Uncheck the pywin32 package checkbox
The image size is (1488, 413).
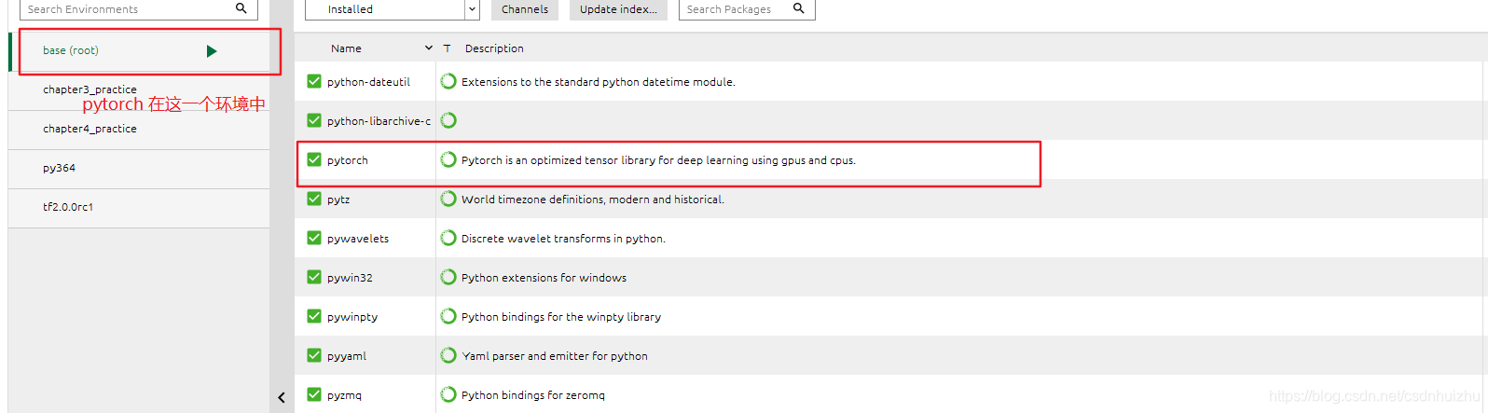click(314, 277)
